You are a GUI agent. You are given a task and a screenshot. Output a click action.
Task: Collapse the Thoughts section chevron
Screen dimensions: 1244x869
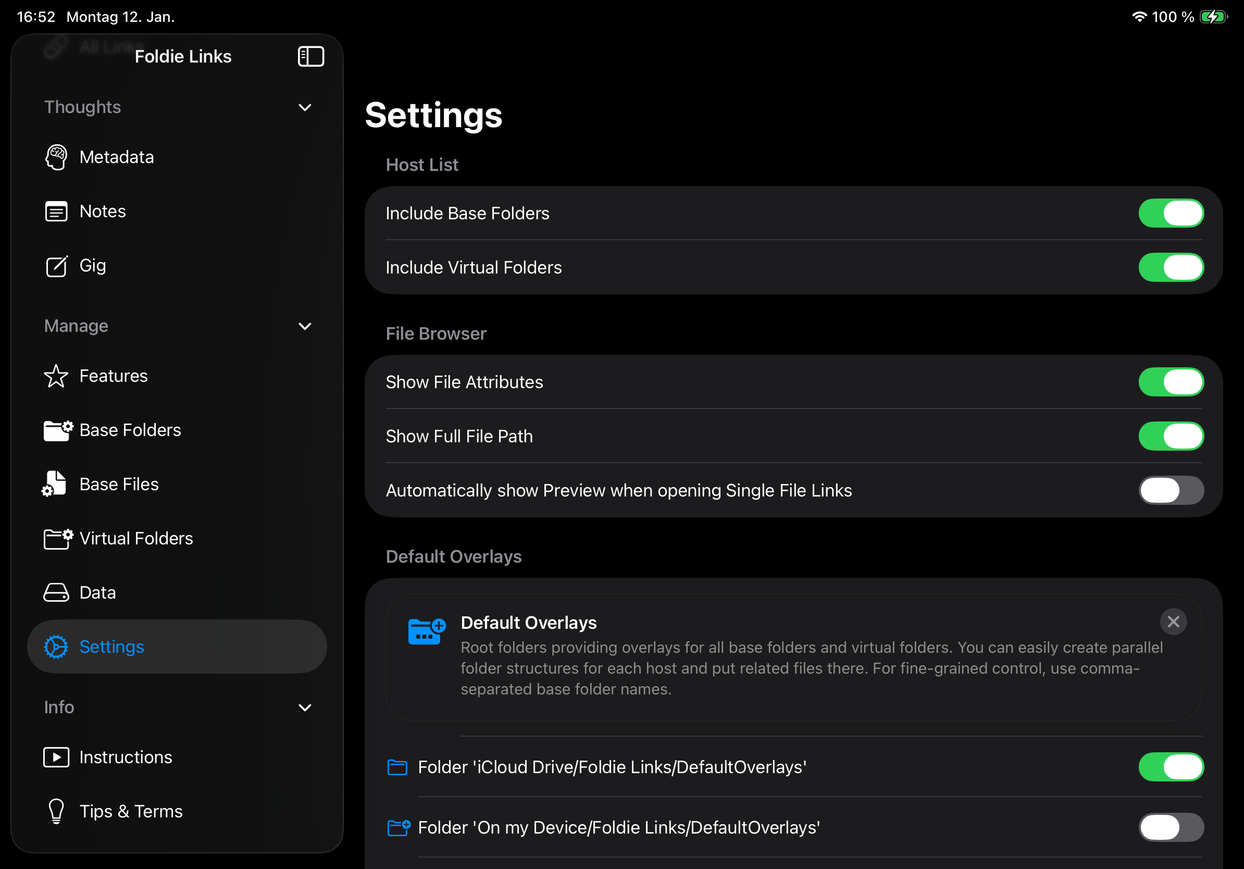point(305,107)
